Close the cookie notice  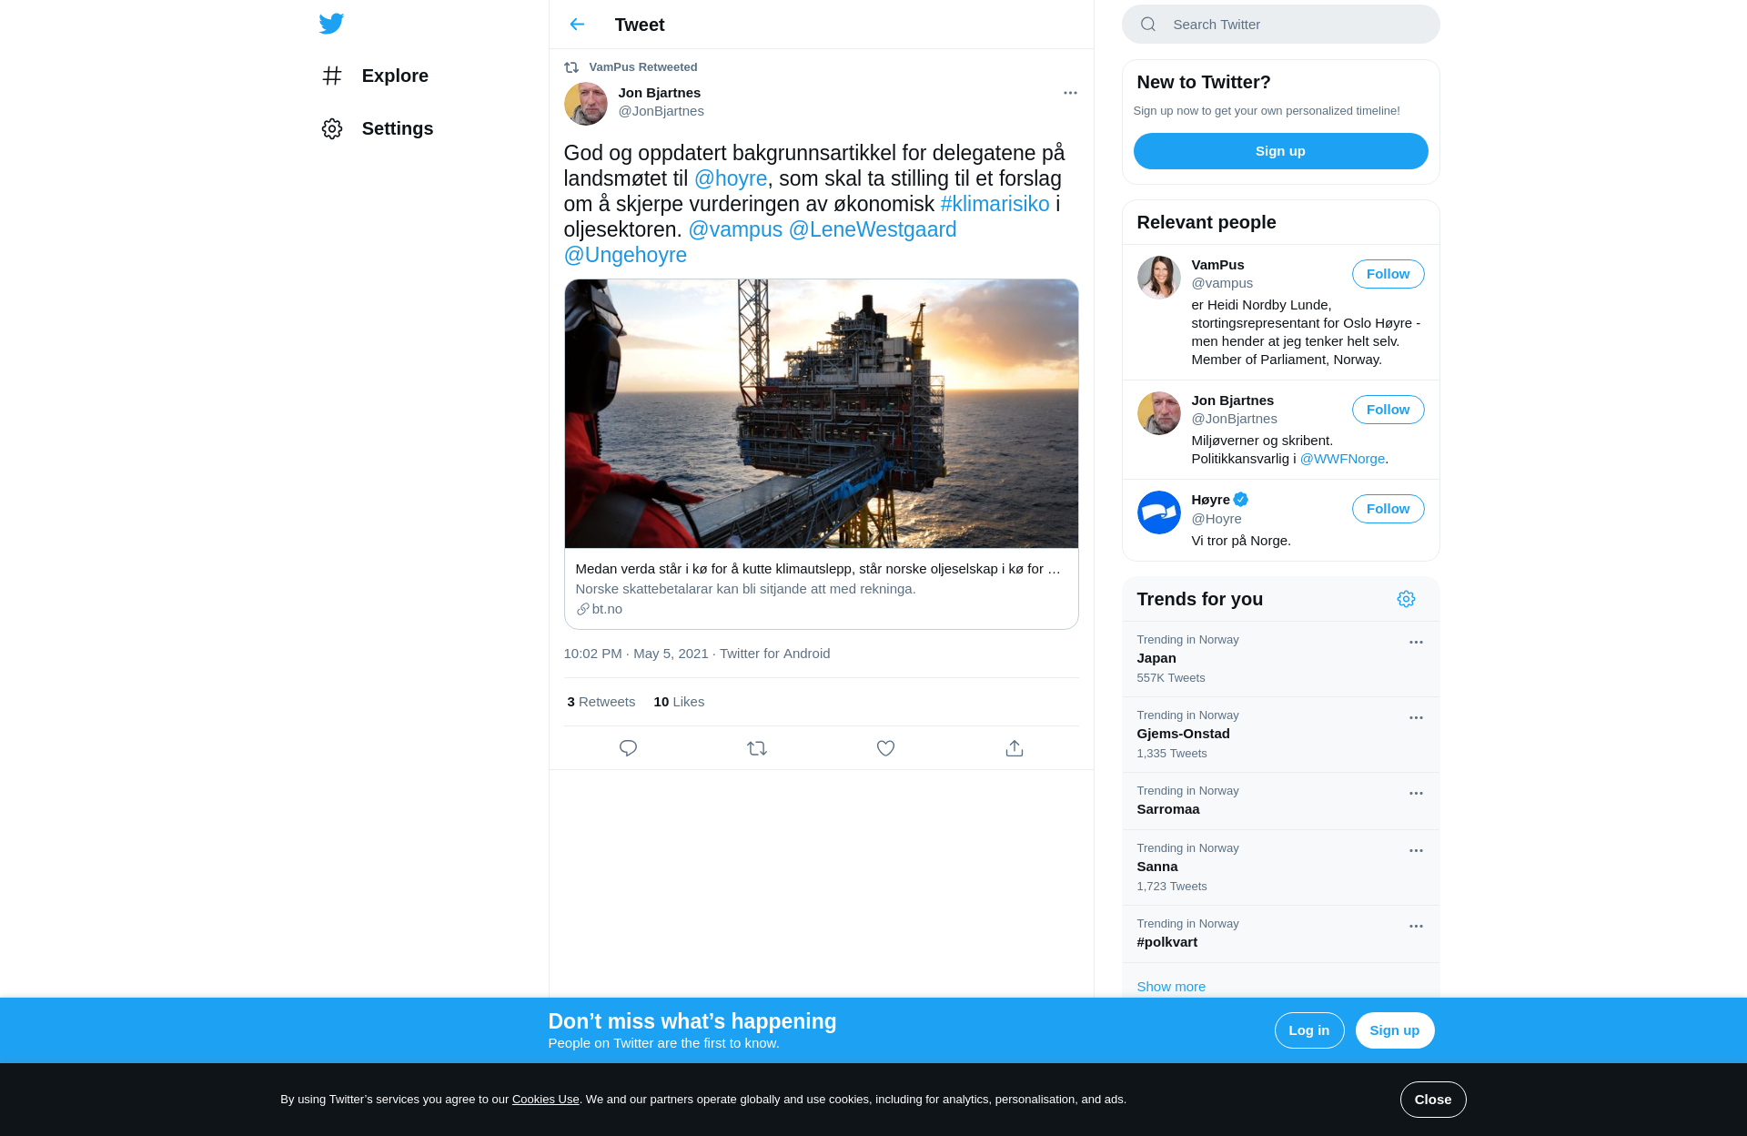(x=1432, y=1100)
